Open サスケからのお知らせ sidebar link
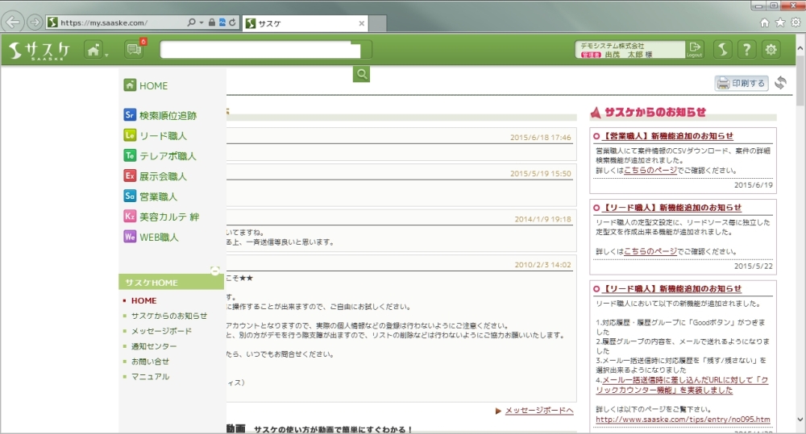Viewport: 806px width, 434px height. 168,316
